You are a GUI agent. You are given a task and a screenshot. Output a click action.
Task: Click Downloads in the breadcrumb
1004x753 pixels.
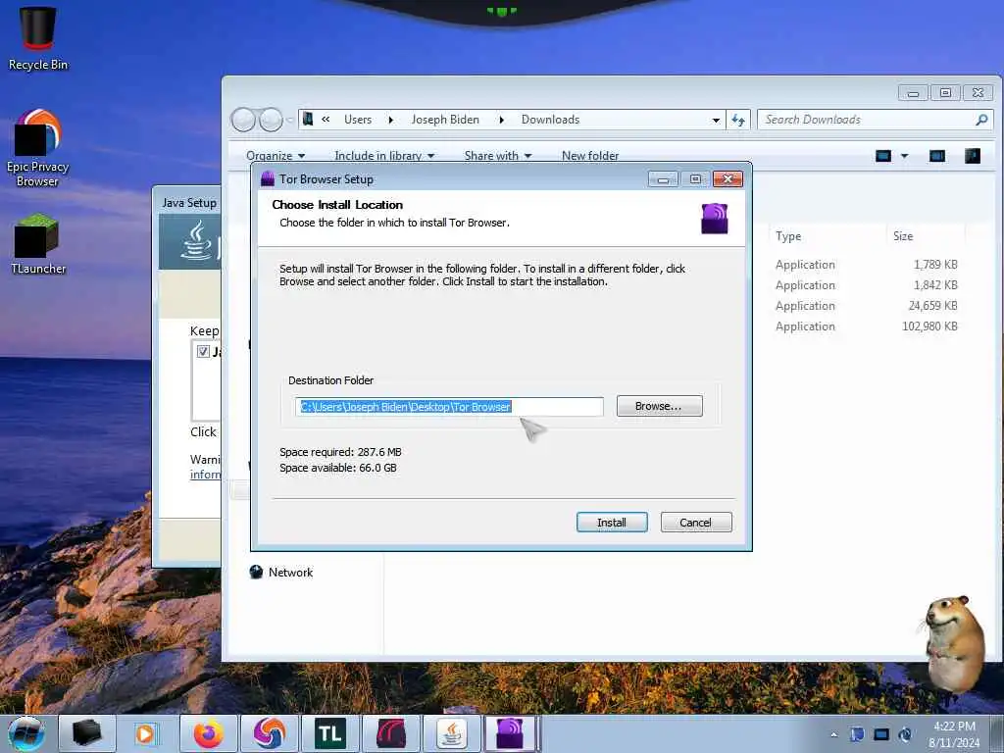click(550, 120)
